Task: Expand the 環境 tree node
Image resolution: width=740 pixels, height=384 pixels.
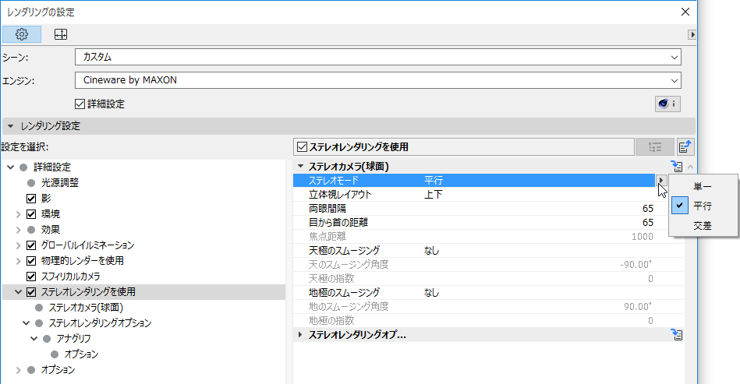Action: click(19, 214)
